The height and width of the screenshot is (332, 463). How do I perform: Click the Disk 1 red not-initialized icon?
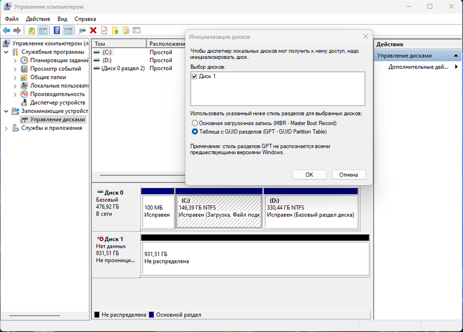[x=100, y=239]
